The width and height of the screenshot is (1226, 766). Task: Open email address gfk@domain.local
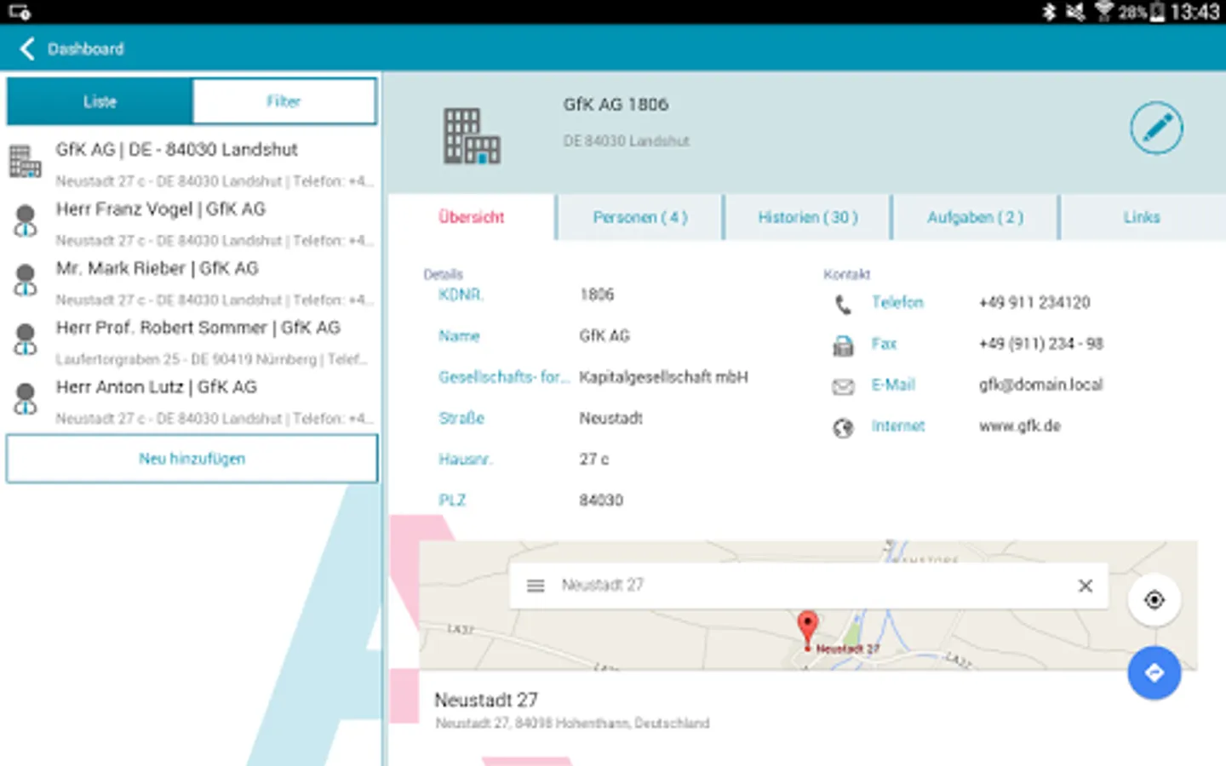coord(1040,385)
